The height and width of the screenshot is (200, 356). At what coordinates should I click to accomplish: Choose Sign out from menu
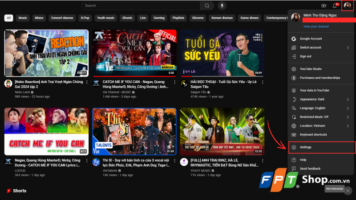pos(320,56)
